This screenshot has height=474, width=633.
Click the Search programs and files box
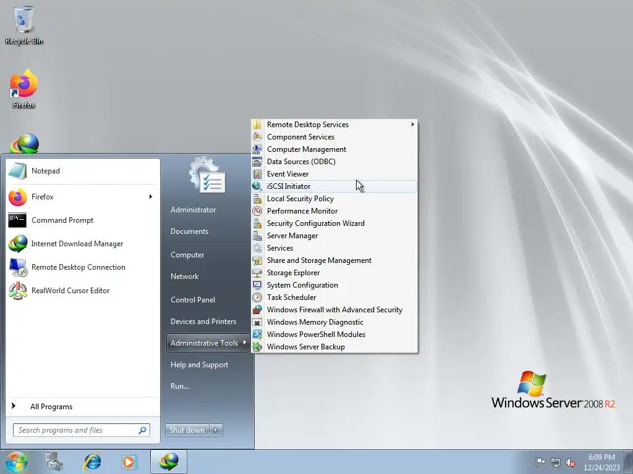click(82, 430)
